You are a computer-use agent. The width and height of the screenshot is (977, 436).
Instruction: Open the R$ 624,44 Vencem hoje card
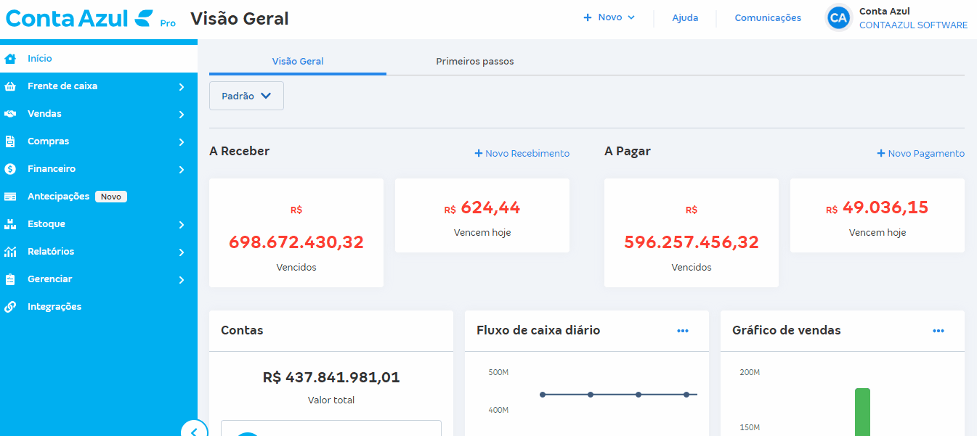point(482,215)
